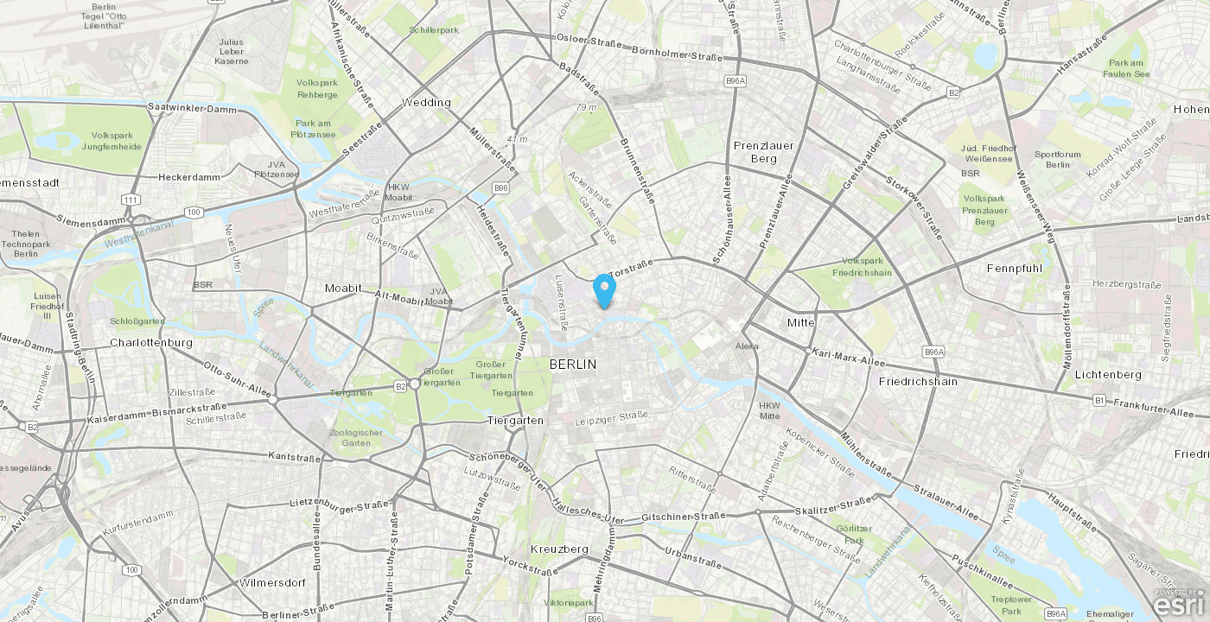Click the Prenzlauer Berg district label

(764, 152)
